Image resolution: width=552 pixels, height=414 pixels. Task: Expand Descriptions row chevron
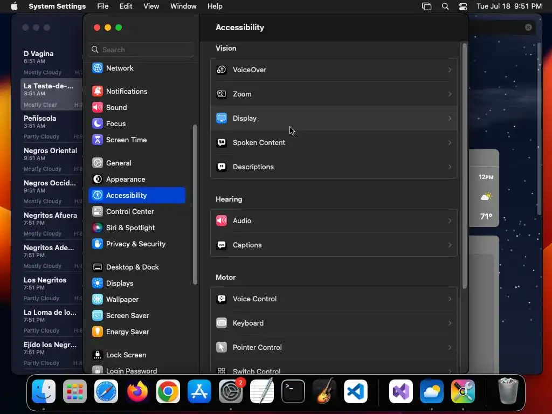click(450, 167)
